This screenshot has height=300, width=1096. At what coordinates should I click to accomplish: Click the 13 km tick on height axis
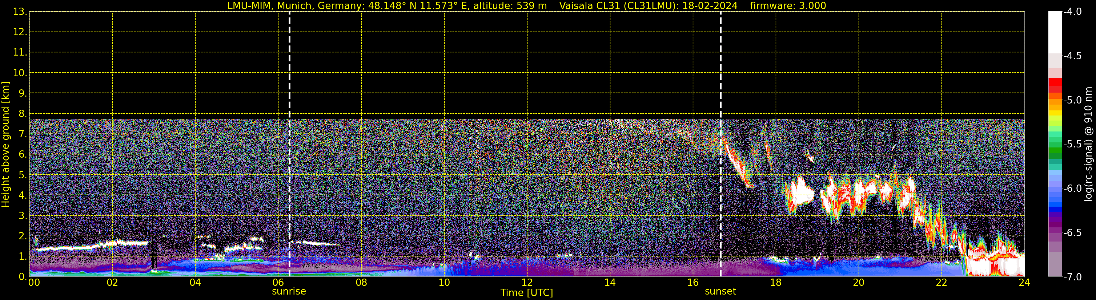pyautogui.click(x=20, y=12)
